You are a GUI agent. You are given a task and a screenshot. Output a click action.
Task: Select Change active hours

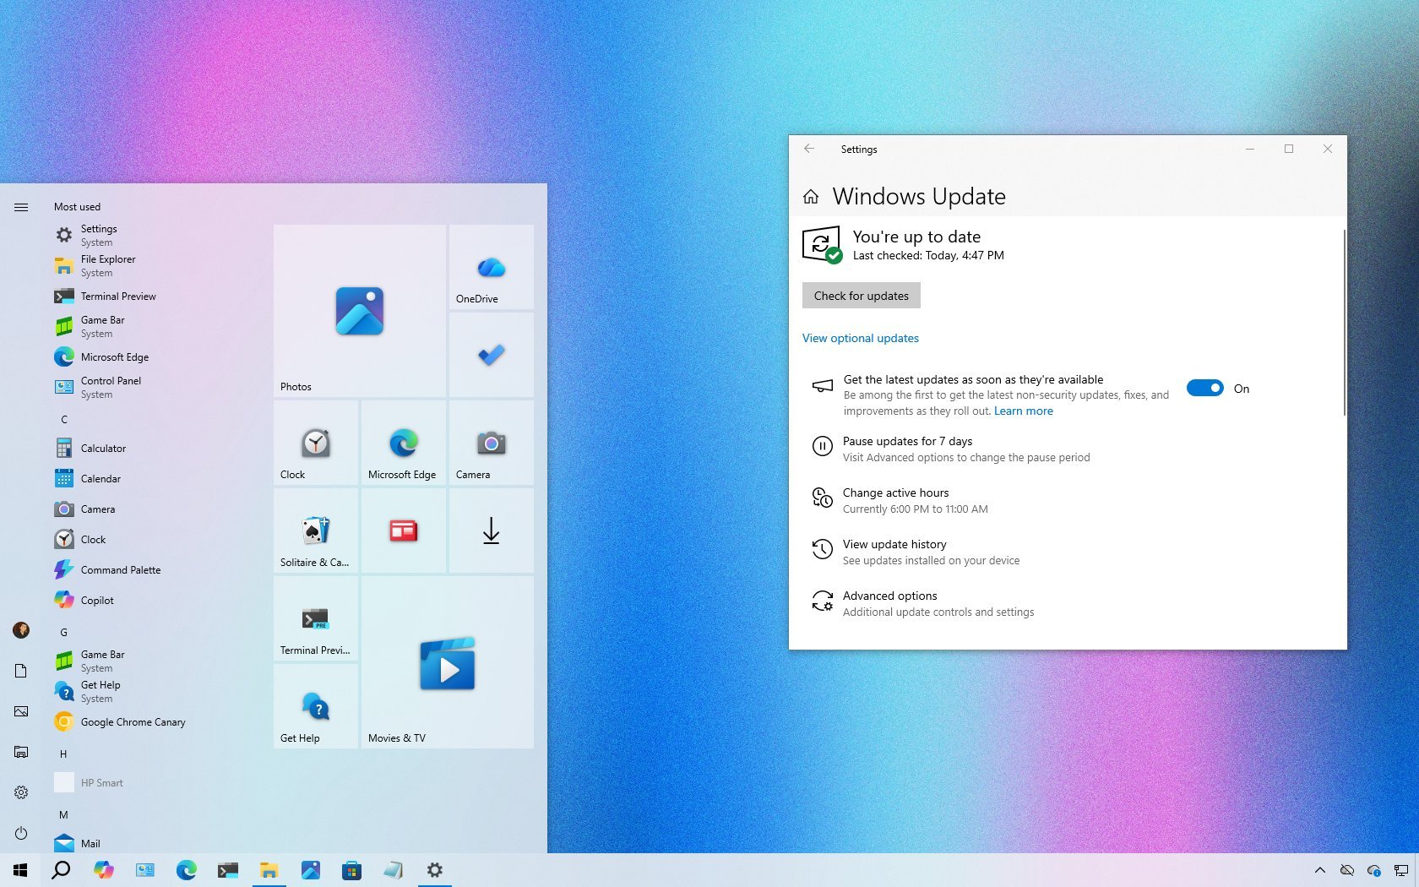[895, 492]
